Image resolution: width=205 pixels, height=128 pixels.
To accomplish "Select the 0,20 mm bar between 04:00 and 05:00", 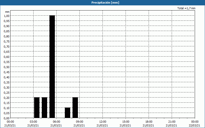I will (44, 108).
